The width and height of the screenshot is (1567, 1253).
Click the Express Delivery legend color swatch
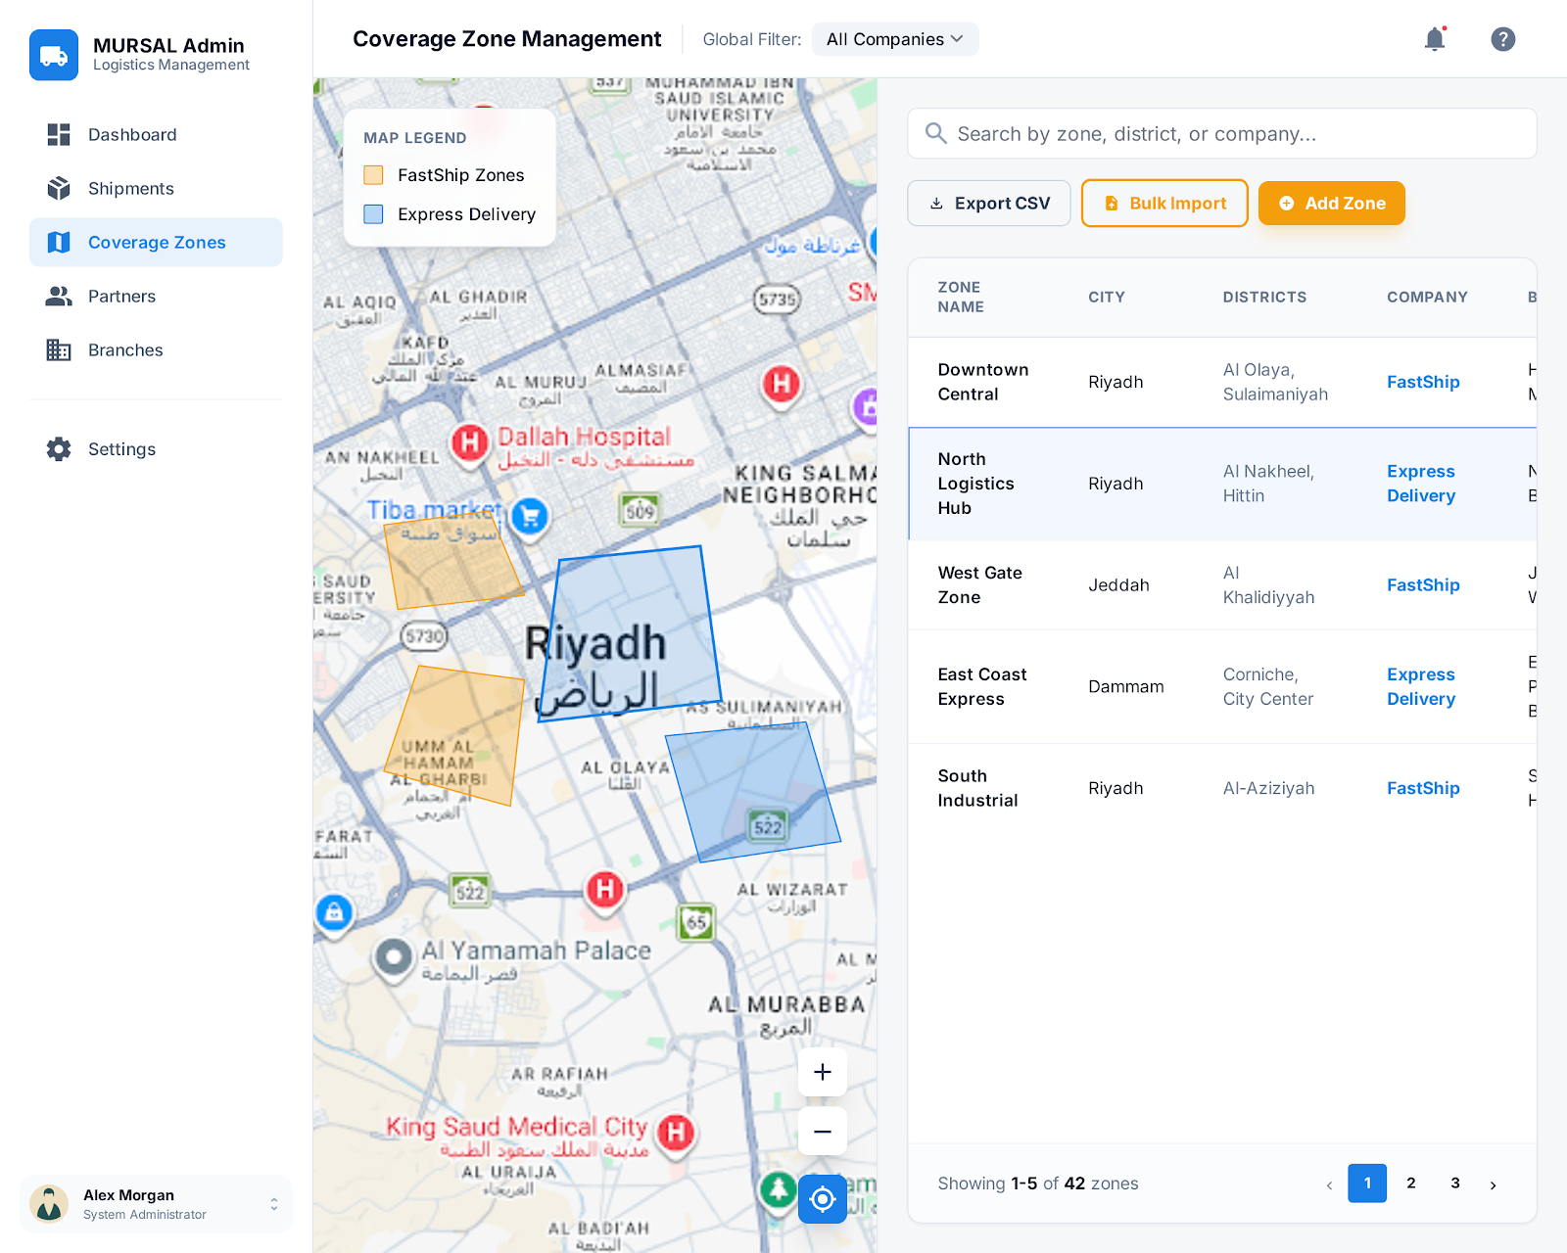373,214
